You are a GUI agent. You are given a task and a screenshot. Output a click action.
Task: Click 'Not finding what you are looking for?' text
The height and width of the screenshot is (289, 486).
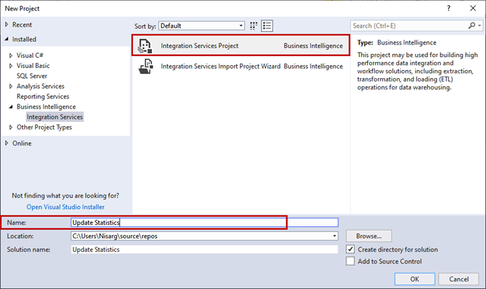tap(65, 195)
